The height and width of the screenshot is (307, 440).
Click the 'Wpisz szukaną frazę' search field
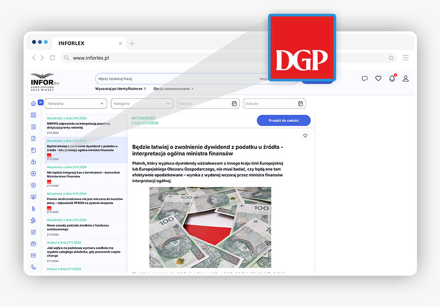coord(175,79)
